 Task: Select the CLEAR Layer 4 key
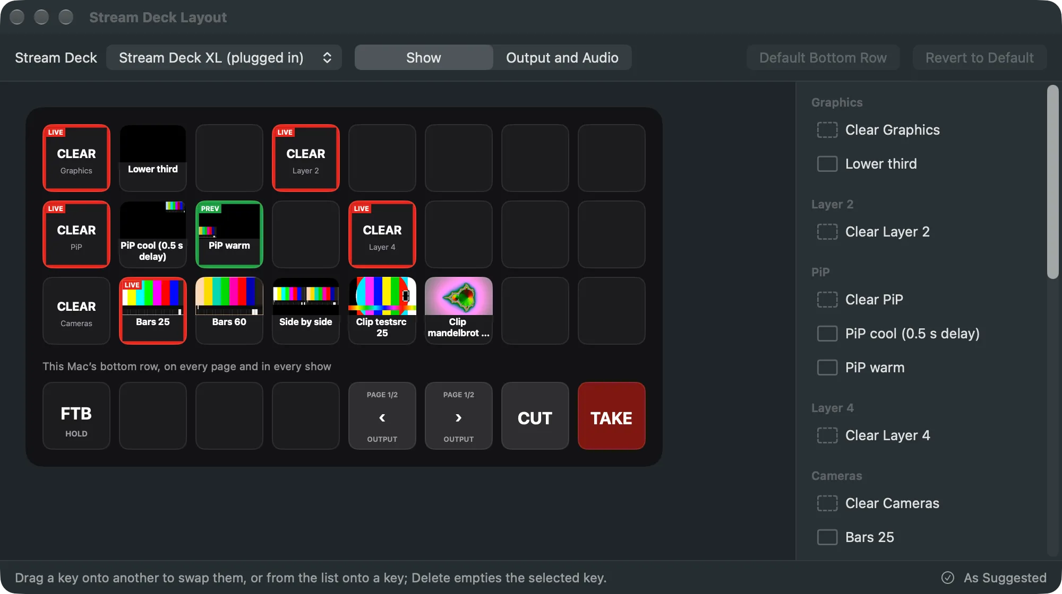click(382, 234)
